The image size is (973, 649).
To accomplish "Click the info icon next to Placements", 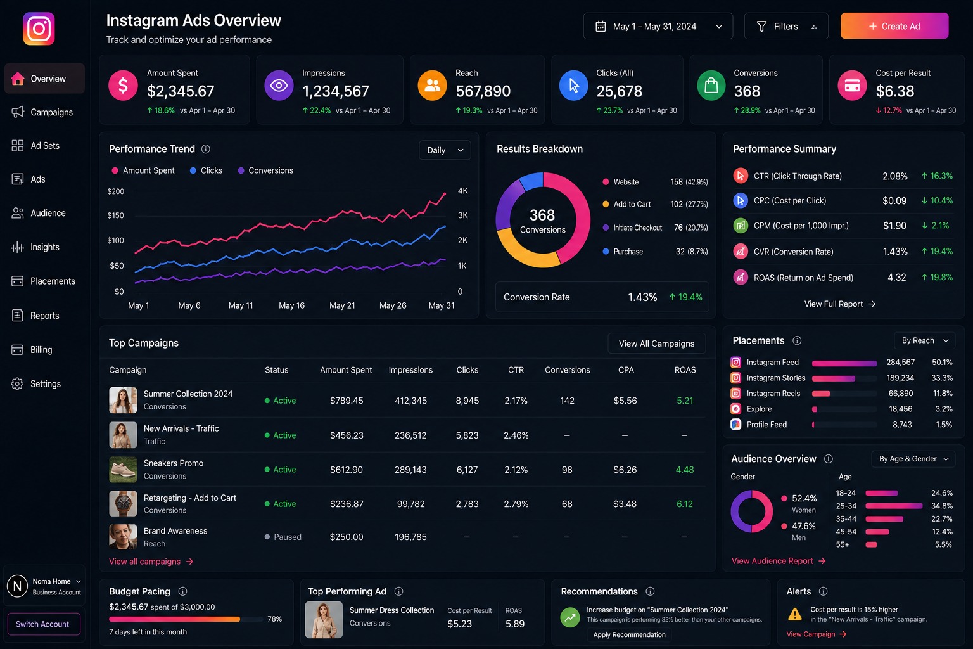I will (797, 340).
